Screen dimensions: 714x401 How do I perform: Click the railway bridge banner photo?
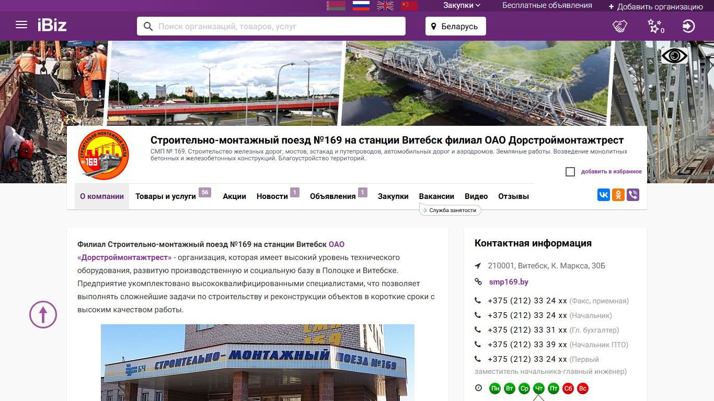coord(476,82)
